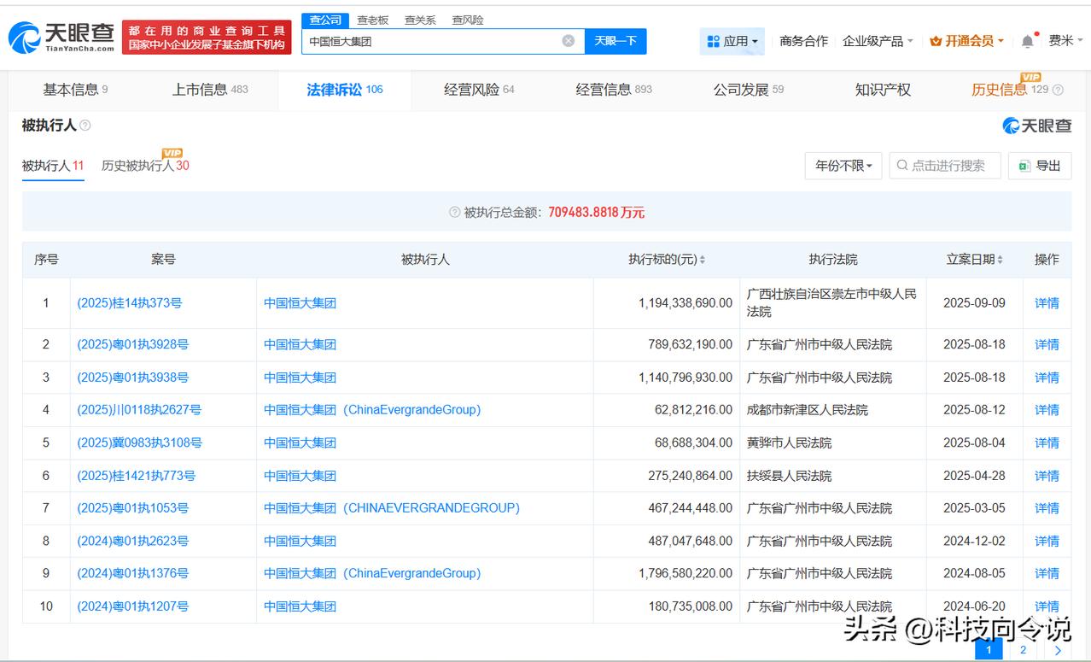The width and height of the screenshot is (1091, 662).
Task: Open the 商务合作 link
Action: (x=804, y=41)
